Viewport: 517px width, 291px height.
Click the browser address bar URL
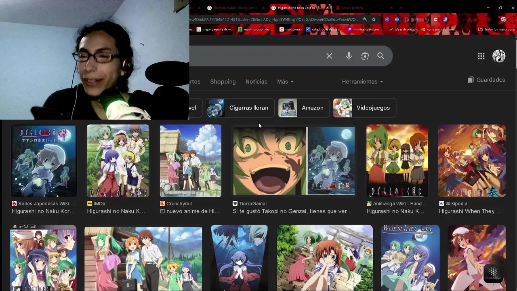275,19
